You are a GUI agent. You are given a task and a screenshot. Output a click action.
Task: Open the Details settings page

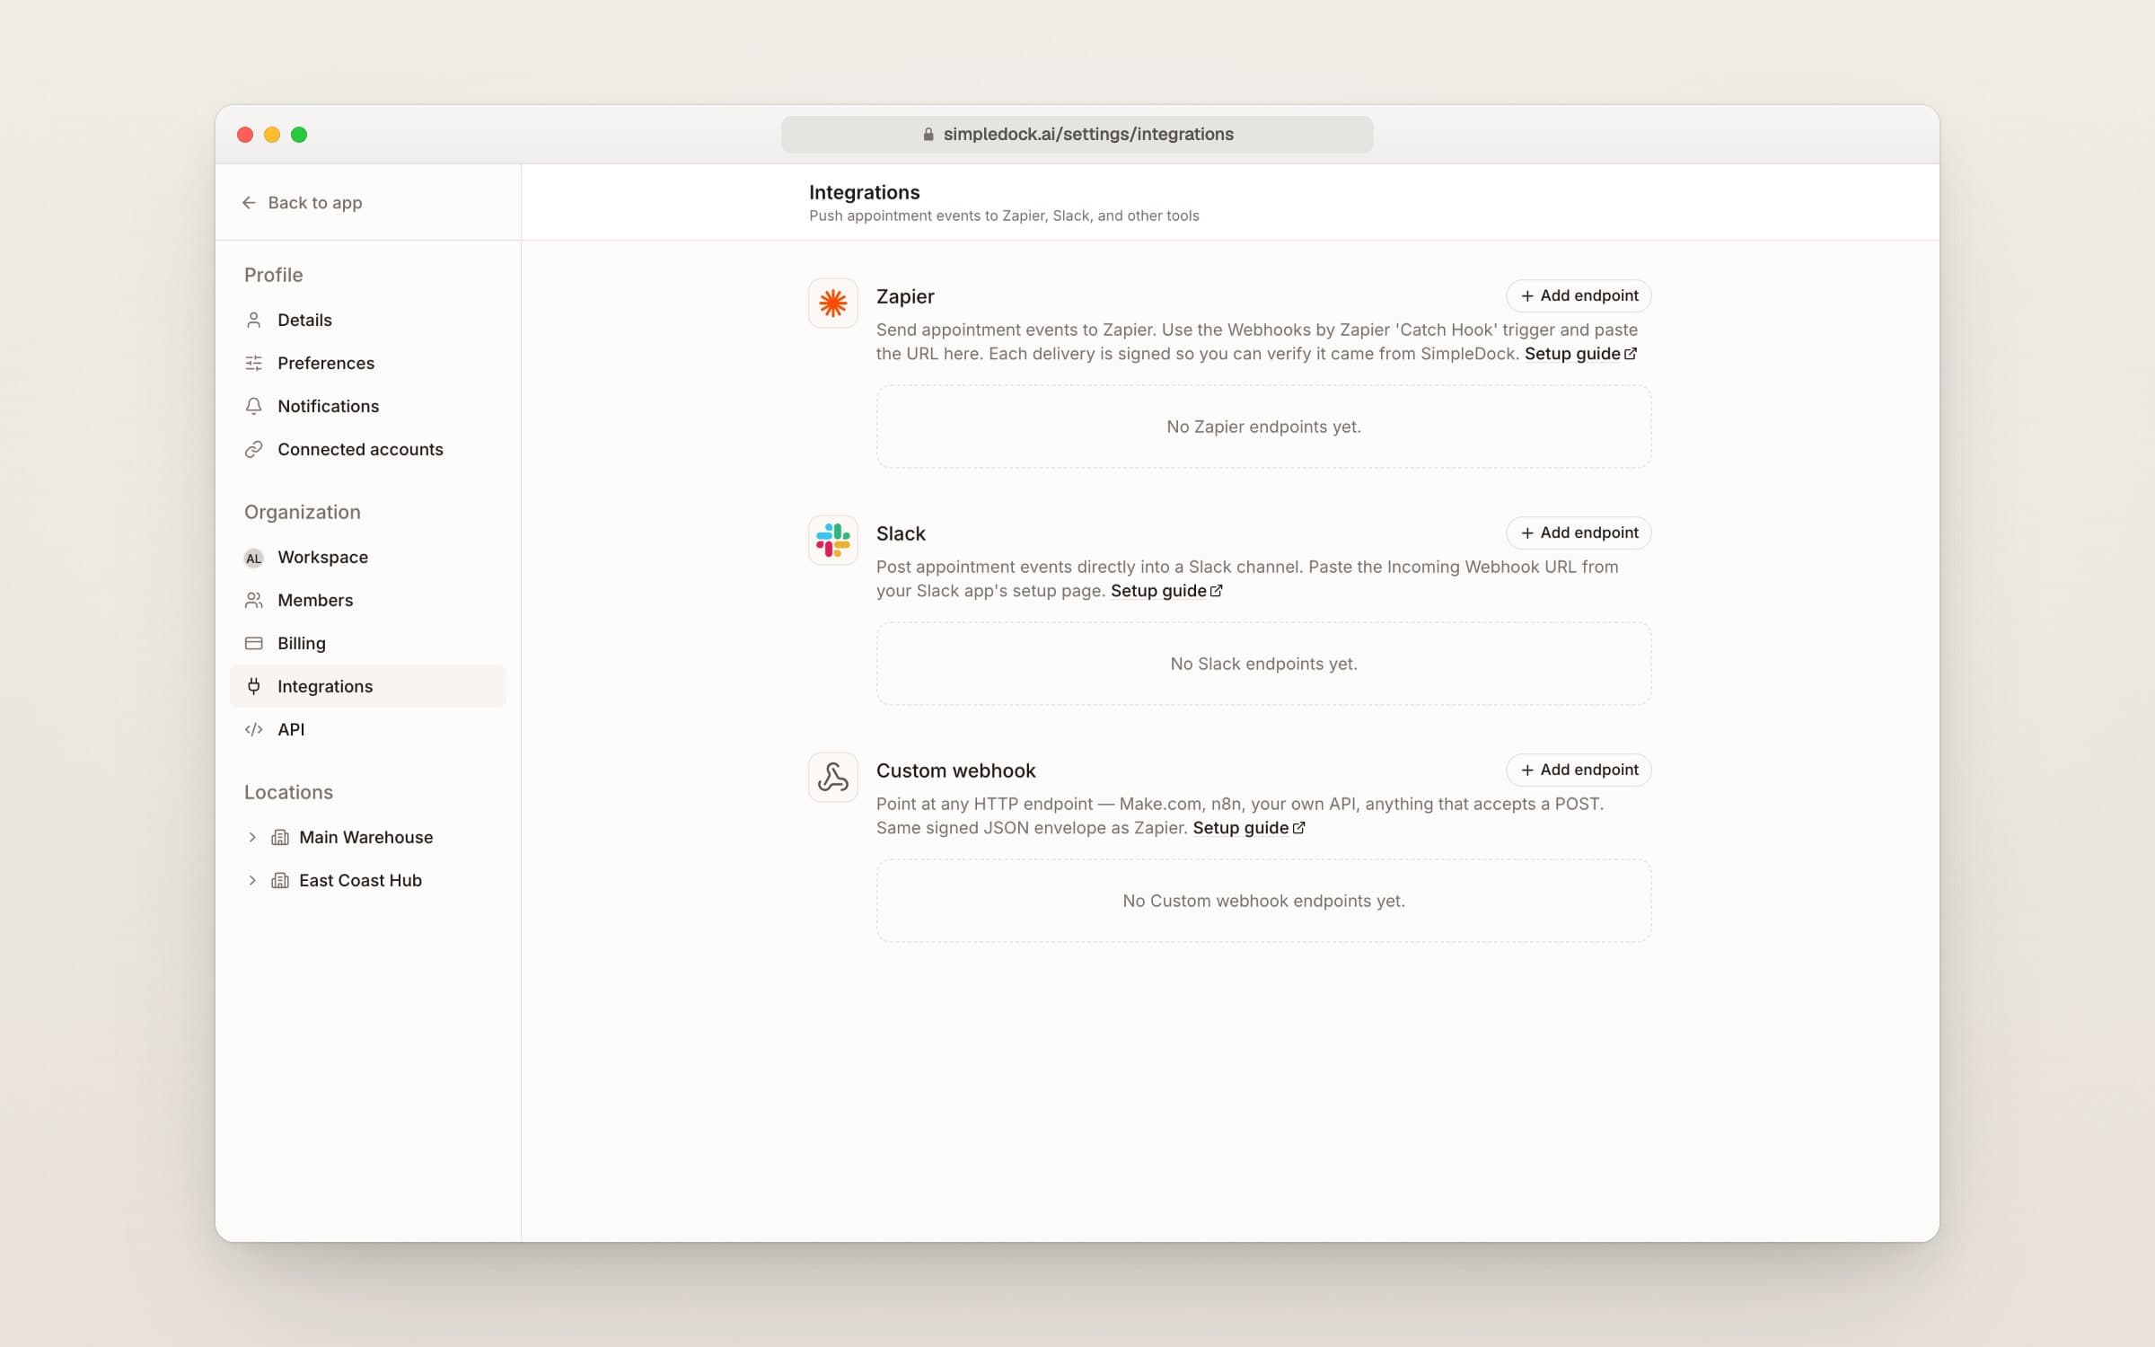pos(368,321)
